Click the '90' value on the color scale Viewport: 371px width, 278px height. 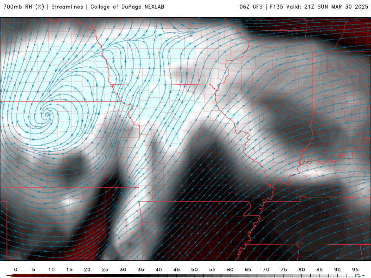tap(338, 270)
